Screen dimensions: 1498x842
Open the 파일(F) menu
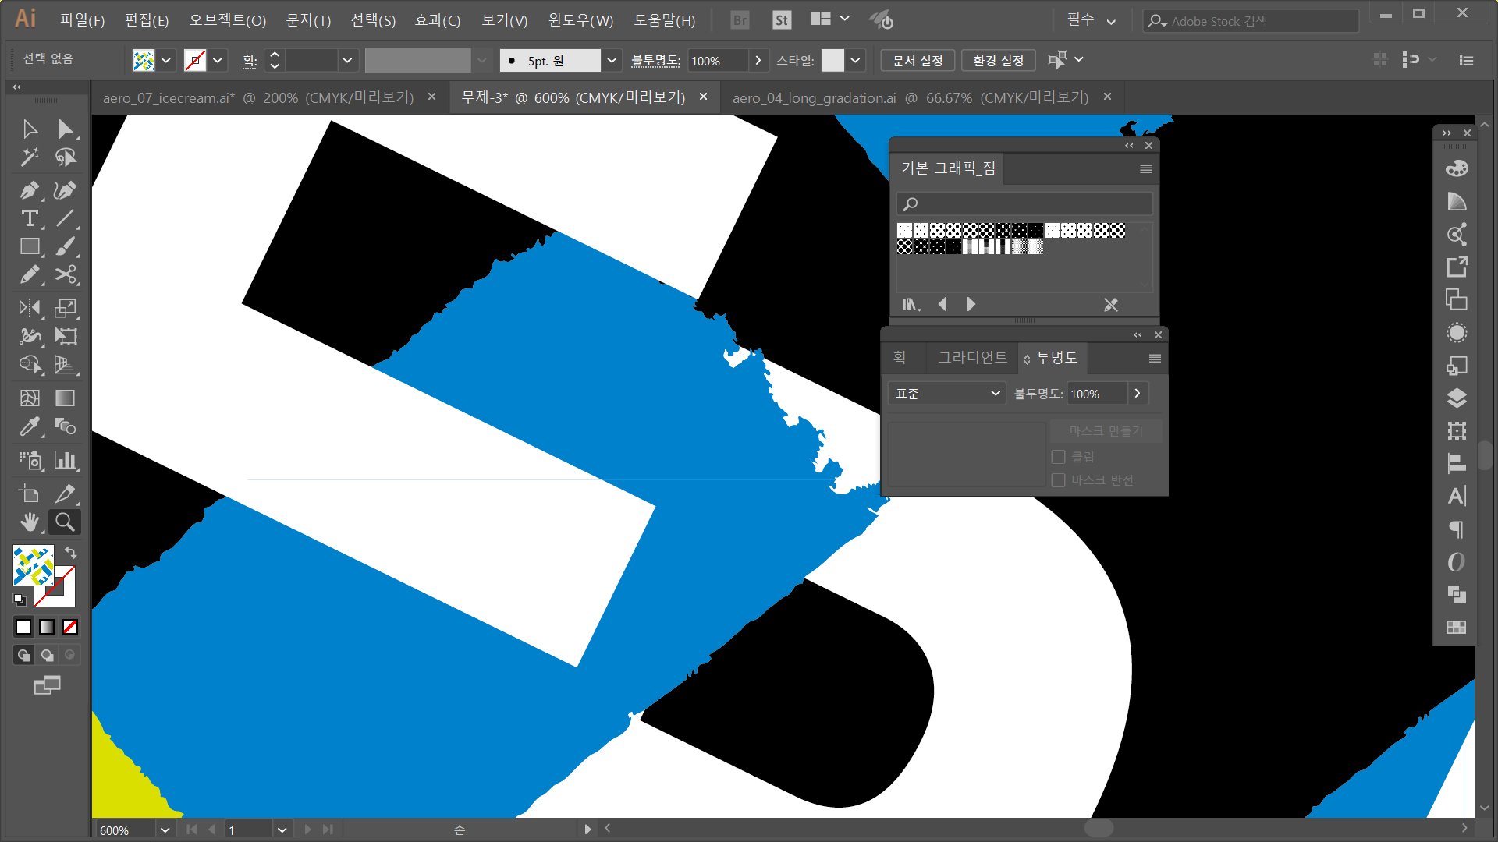pos(82,20)
